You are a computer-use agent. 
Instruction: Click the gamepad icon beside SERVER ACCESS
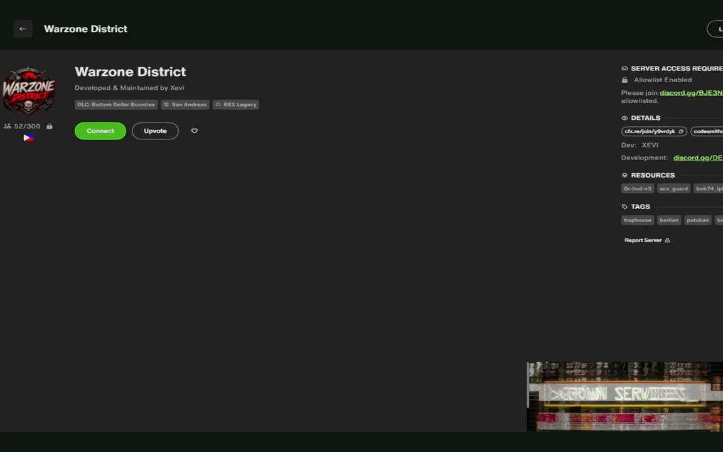tap(625, 68)
